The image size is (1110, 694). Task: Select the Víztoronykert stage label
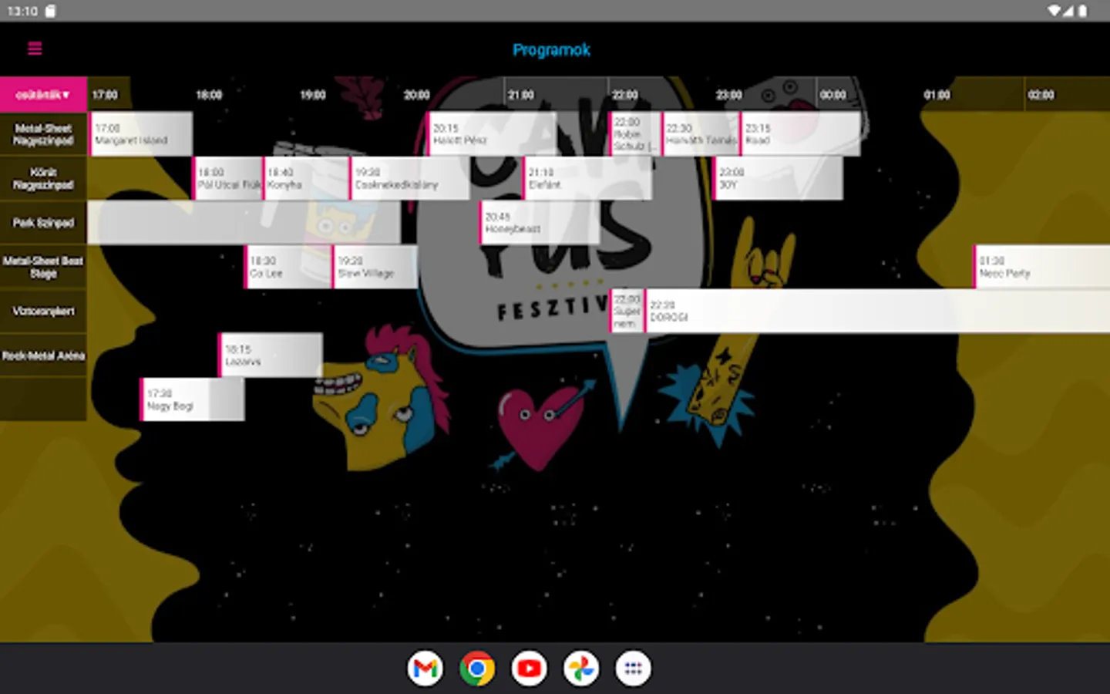tap(43, 311)
